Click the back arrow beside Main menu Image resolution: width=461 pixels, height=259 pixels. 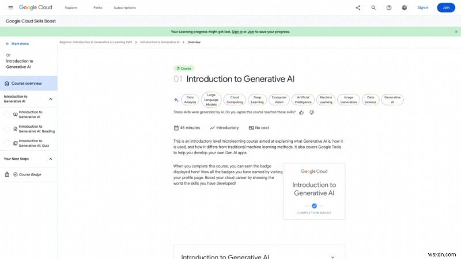(7, 44)
